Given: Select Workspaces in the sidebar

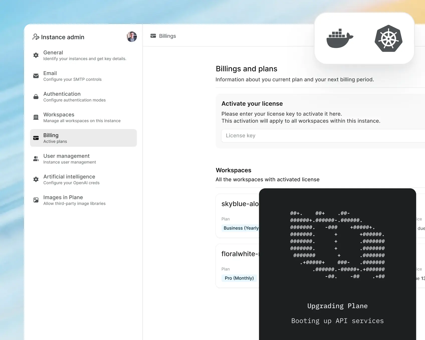Looking at the screenshot, I should [83, 117].
